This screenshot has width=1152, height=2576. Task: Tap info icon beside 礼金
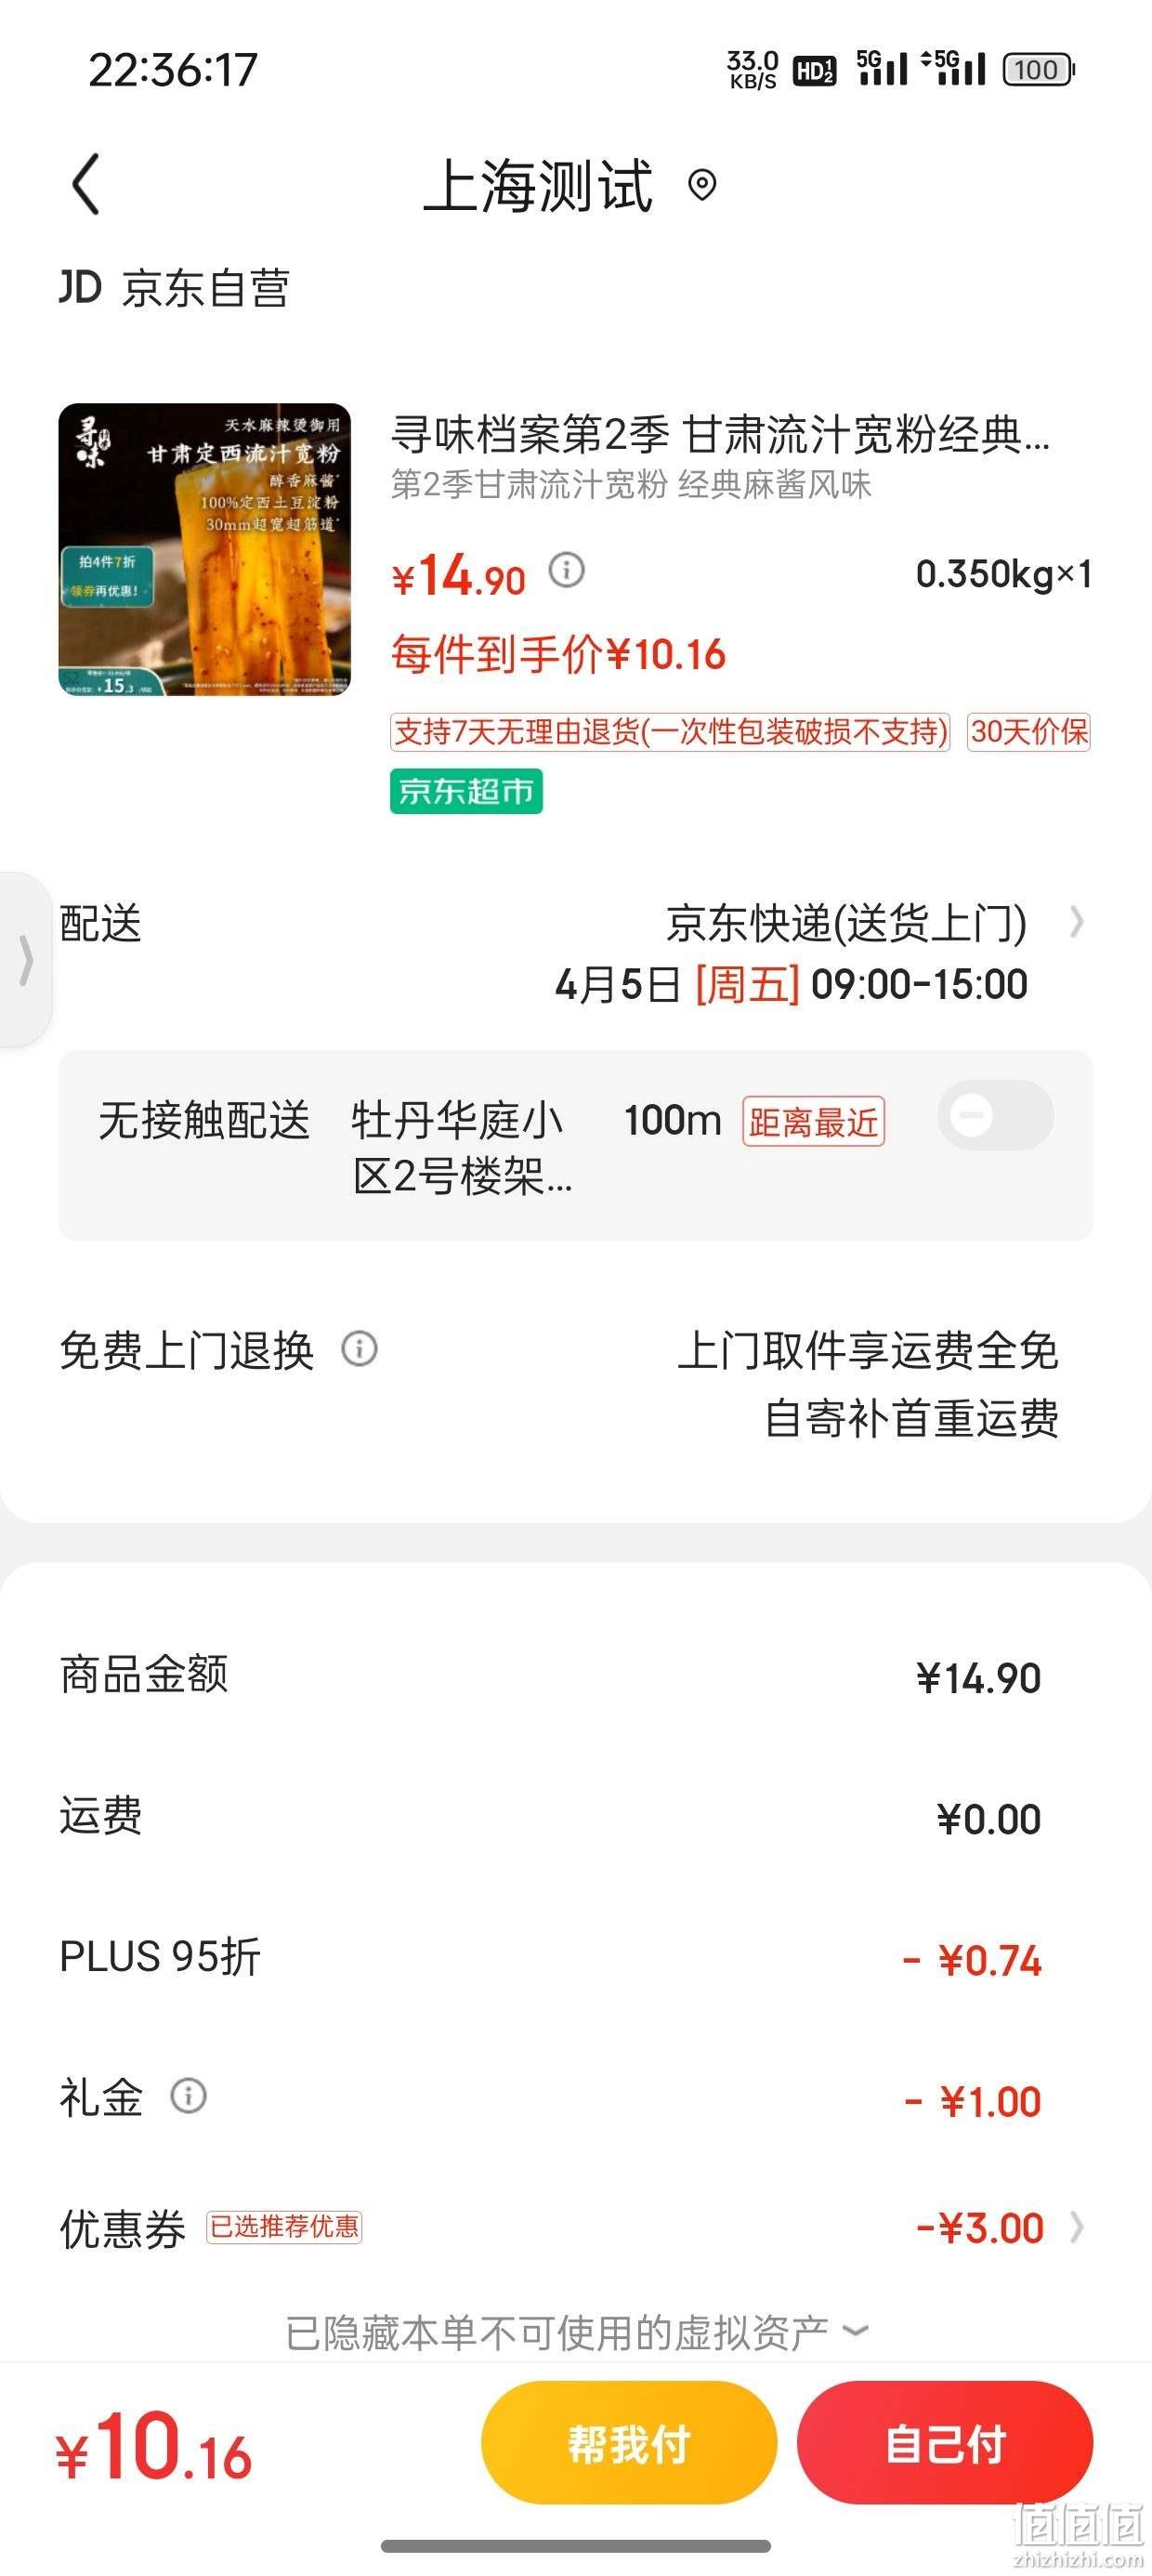[x=188, y=2095]
